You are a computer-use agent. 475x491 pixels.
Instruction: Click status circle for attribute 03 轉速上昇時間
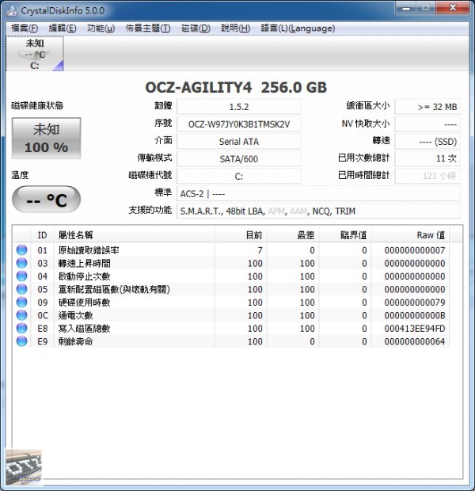[21, 263]
